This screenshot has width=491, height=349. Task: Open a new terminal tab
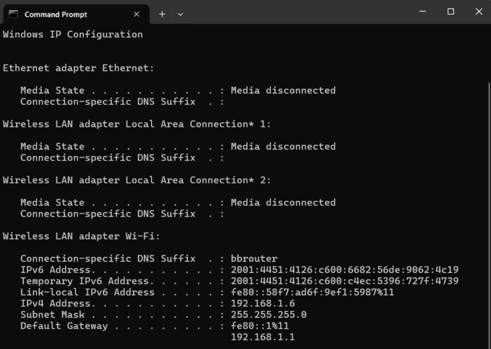coord(162,14)
